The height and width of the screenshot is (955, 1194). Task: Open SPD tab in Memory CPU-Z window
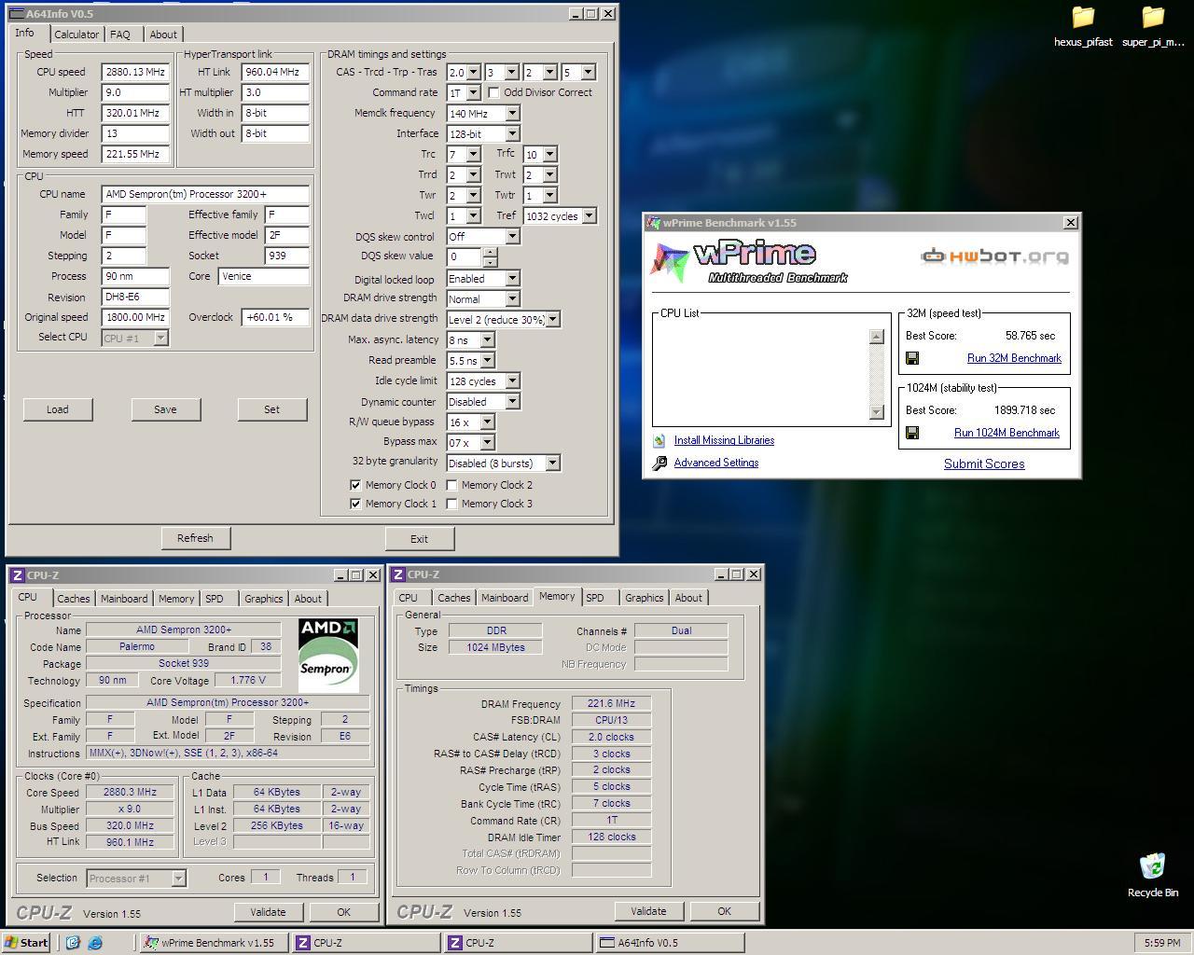595,598
